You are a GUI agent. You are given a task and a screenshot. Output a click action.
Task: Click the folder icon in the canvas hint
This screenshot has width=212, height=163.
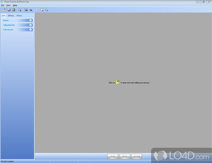coord(118,82)
